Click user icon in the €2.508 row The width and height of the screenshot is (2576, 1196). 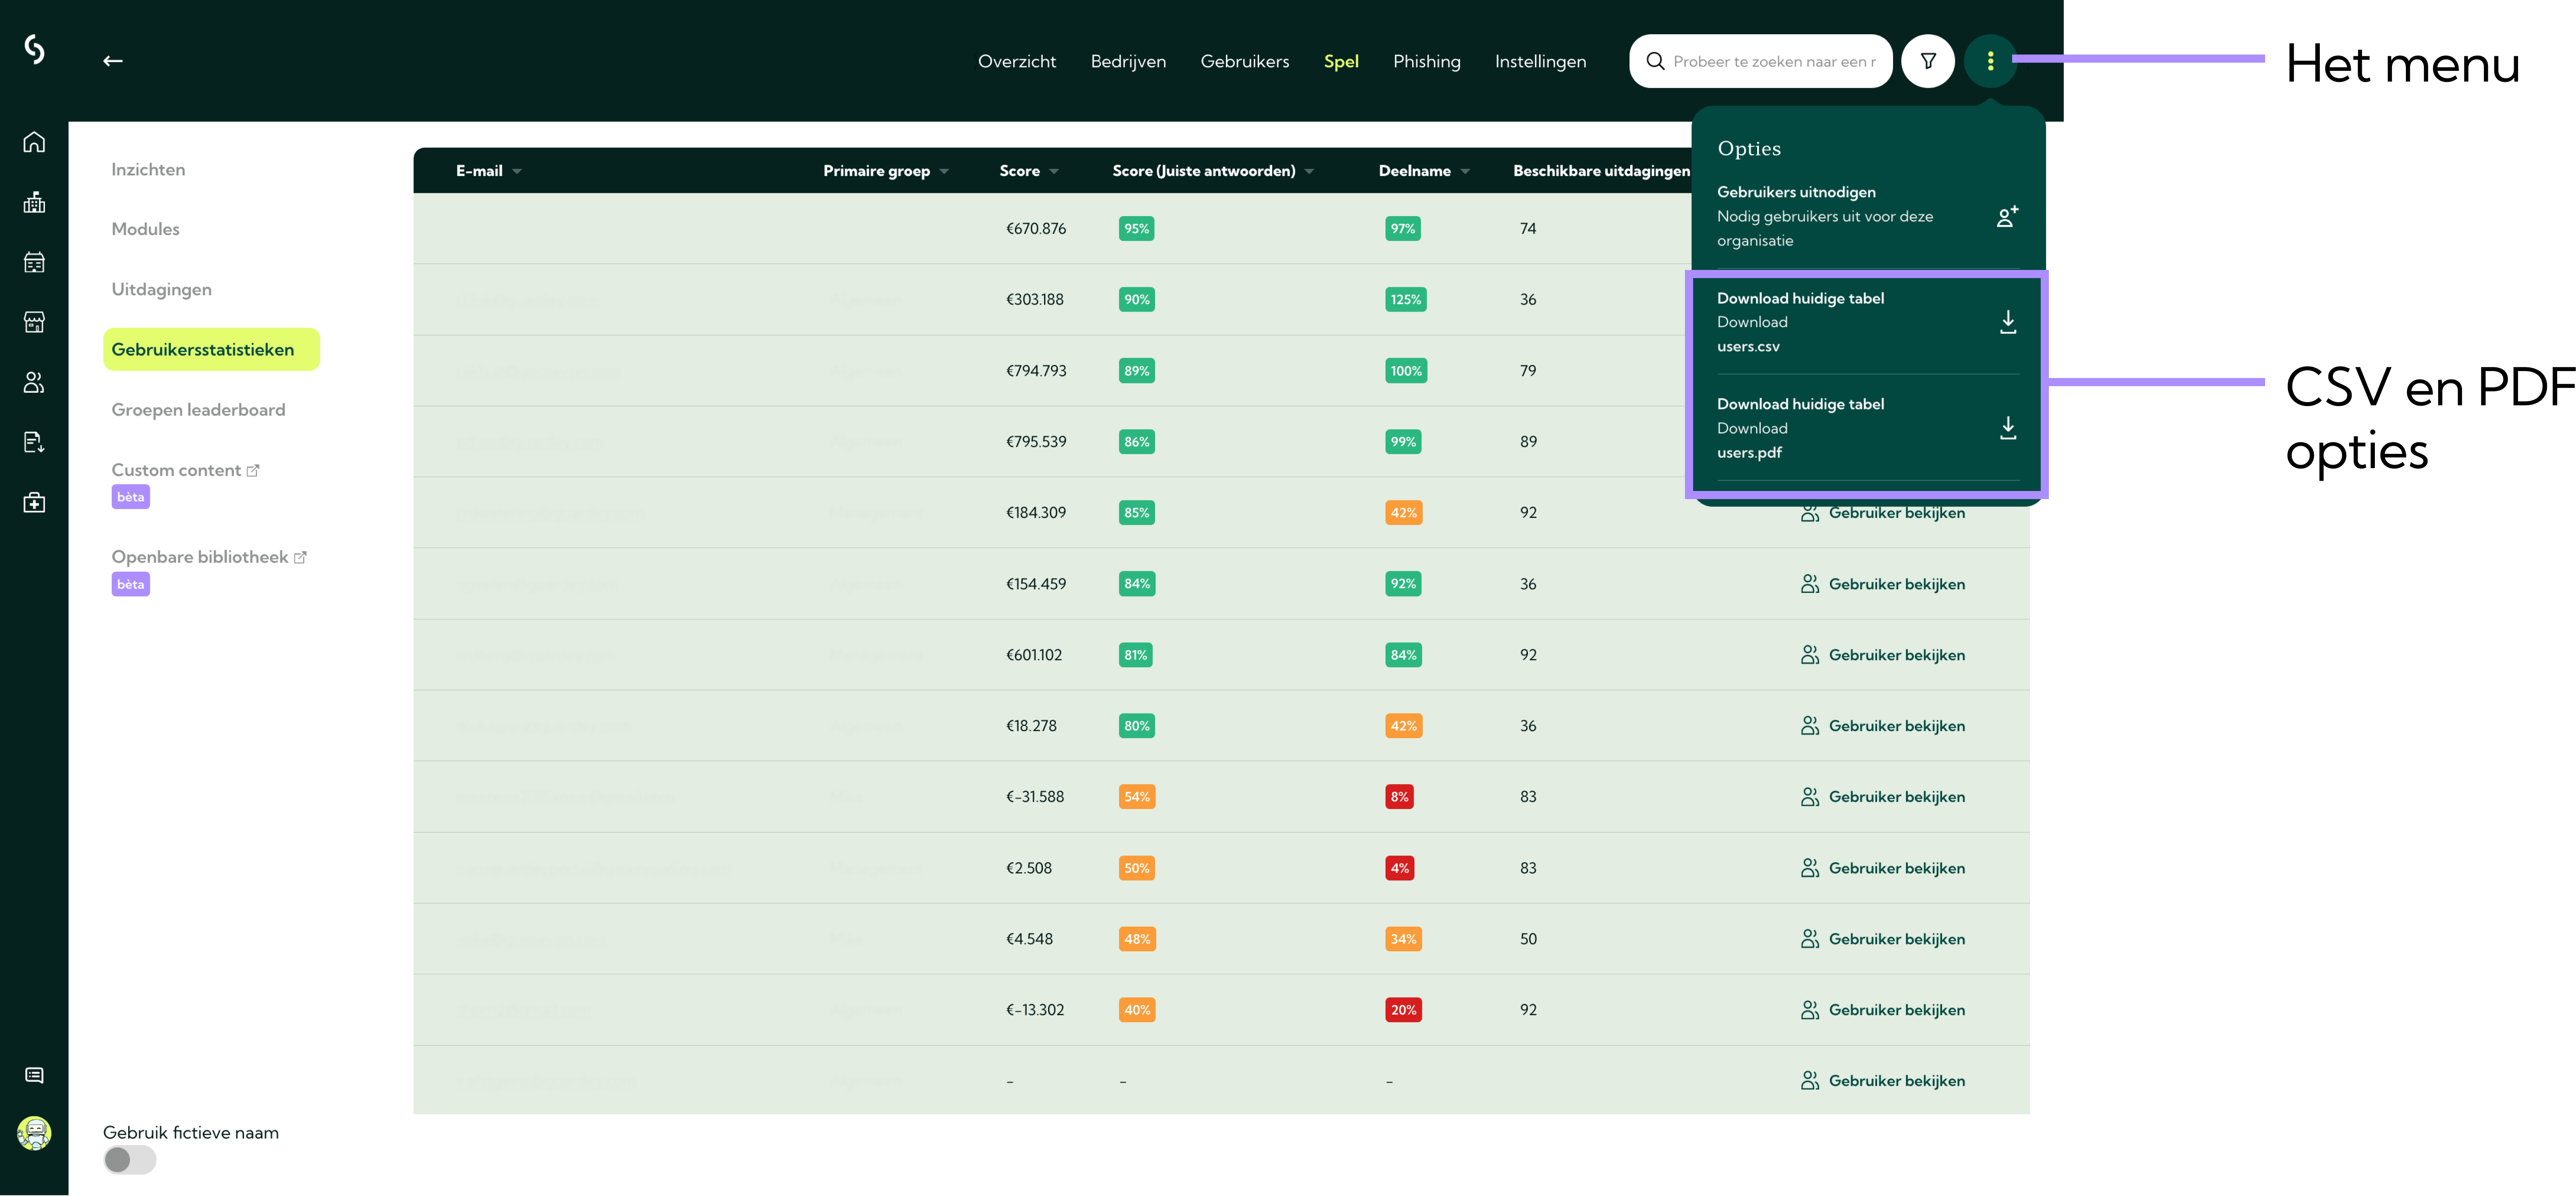pos(1809,867)
